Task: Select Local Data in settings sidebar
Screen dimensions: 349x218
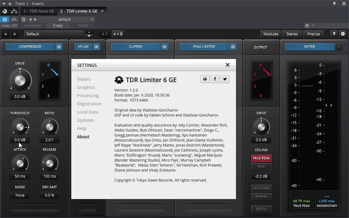Action: (x=87, y=112)
